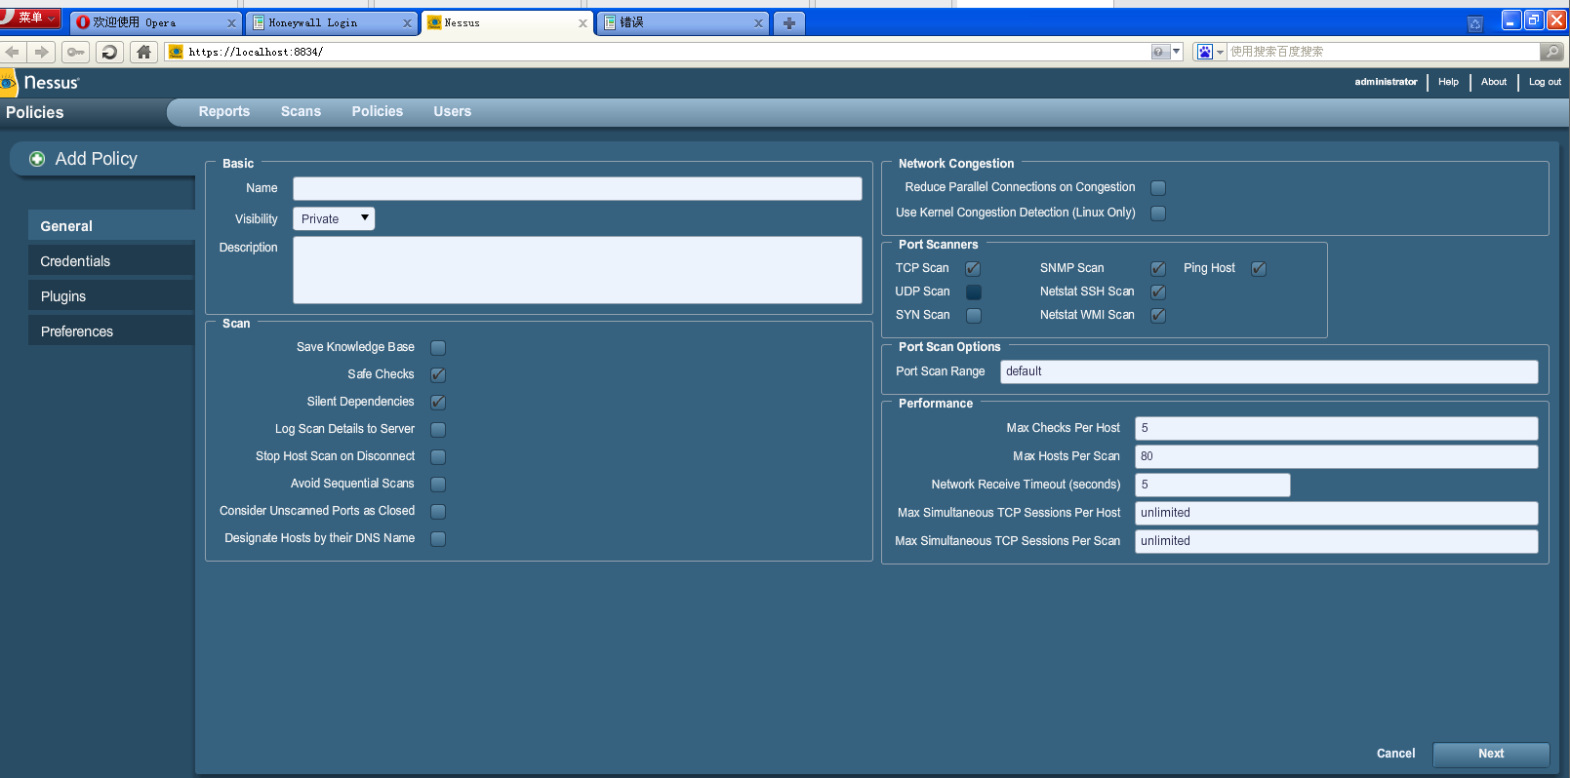Switch to the Honeywall Login browser tab

(x=331, y=22)
